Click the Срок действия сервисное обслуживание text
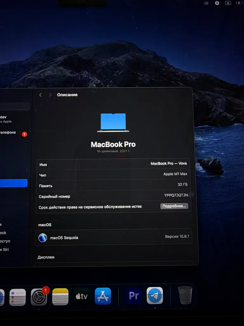Screen dimensions: 244x326 [x=90, y=207]
